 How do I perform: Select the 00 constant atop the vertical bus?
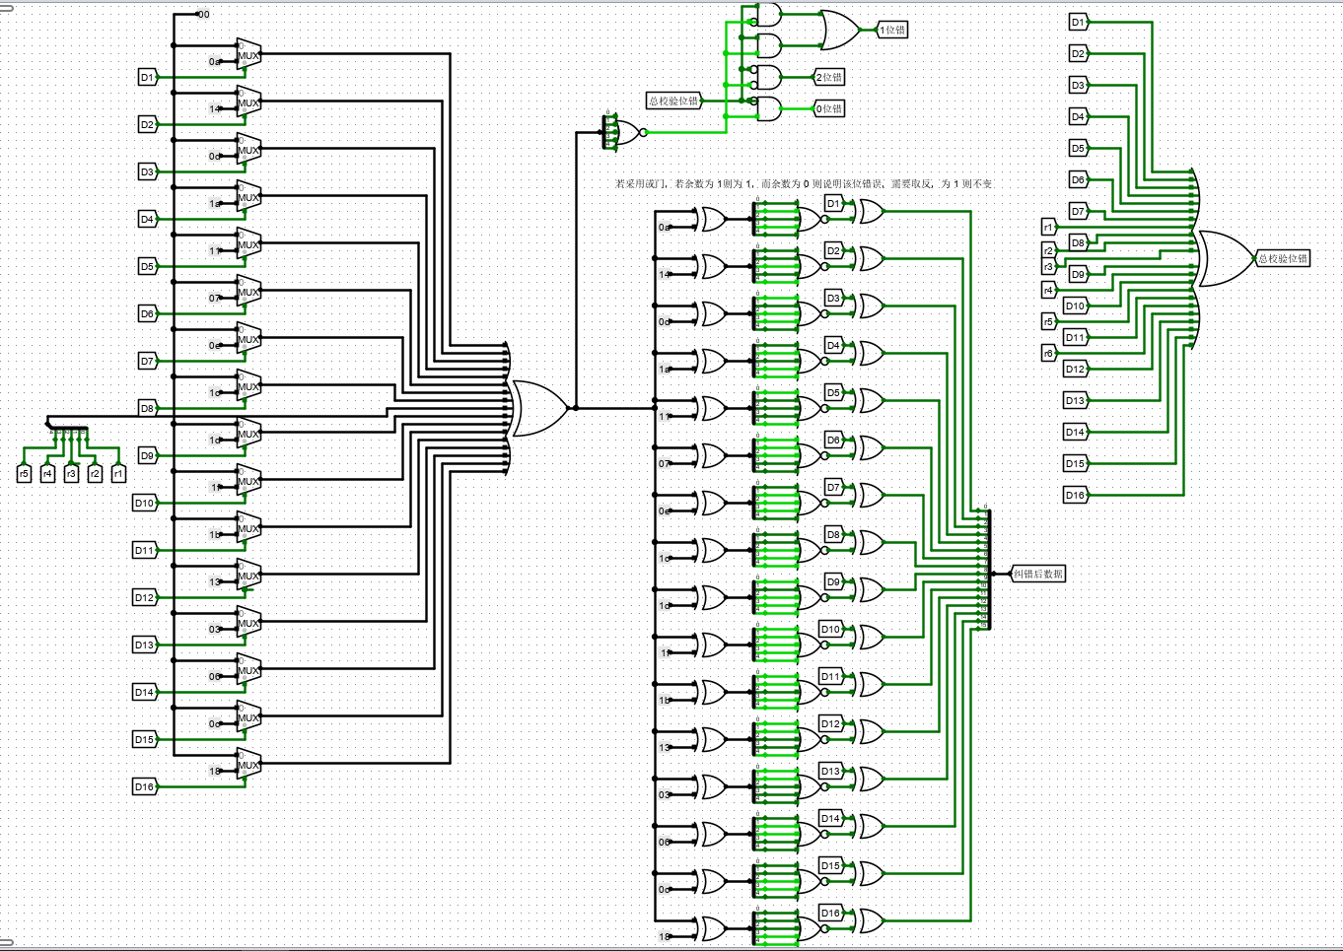[203, 15]
